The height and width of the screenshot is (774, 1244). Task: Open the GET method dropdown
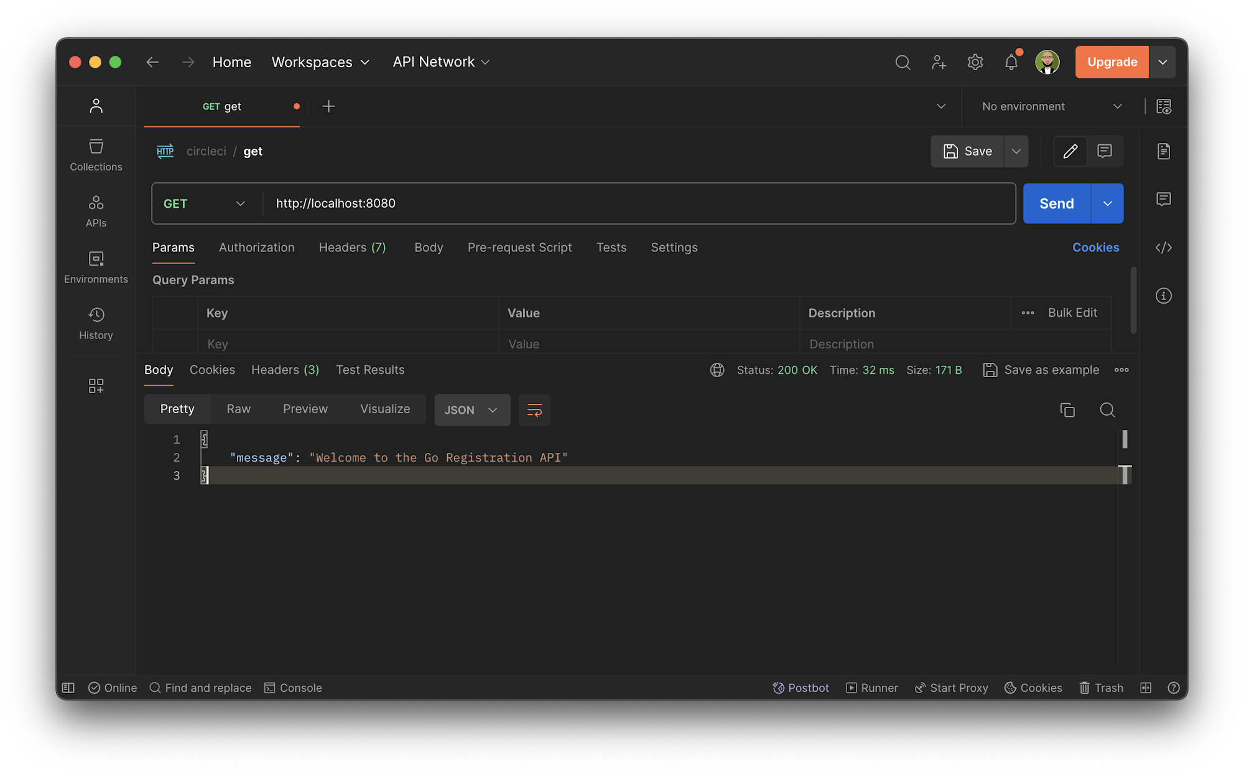(205, 203)
